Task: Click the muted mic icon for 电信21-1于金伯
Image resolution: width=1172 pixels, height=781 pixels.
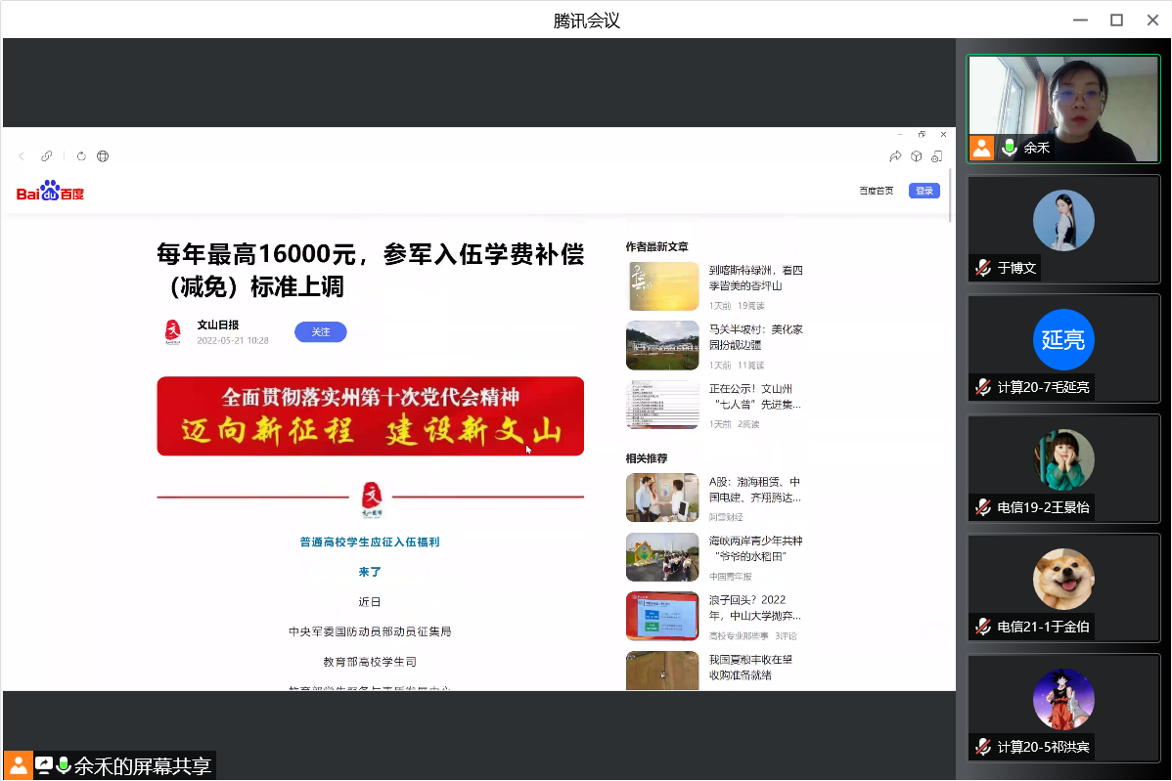Action: [x=983, y=627]
